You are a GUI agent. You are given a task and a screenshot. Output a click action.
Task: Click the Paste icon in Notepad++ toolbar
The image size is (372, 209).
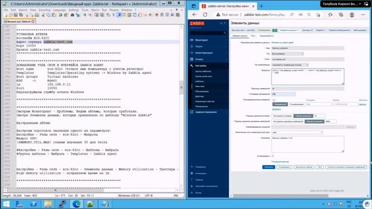pos(54,15)
